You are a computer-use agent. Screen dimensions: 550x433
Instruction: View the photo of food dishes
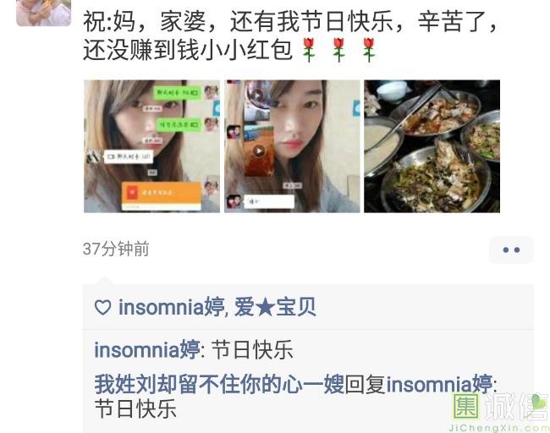coord(432,146)
